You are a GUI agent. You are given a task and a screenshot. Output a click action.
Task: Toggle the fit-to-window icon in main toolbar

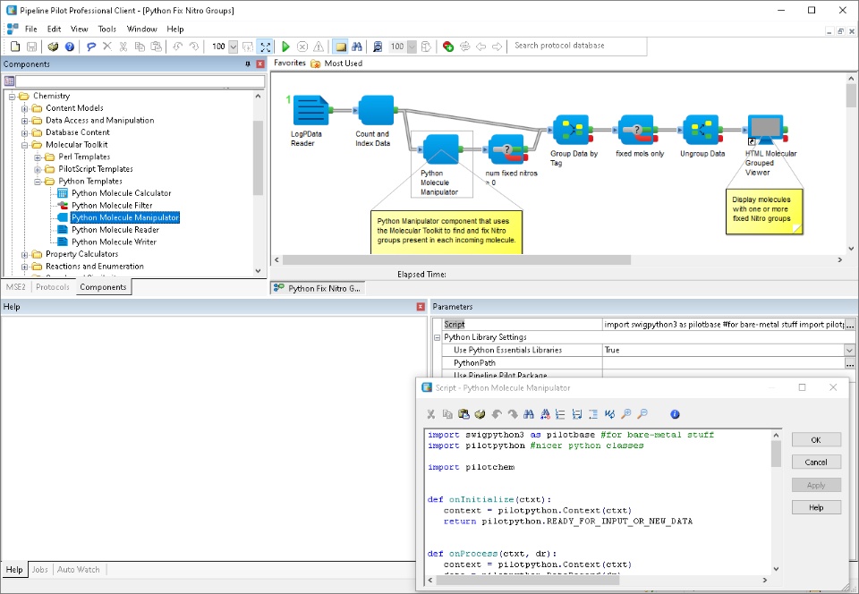(266, 47)
